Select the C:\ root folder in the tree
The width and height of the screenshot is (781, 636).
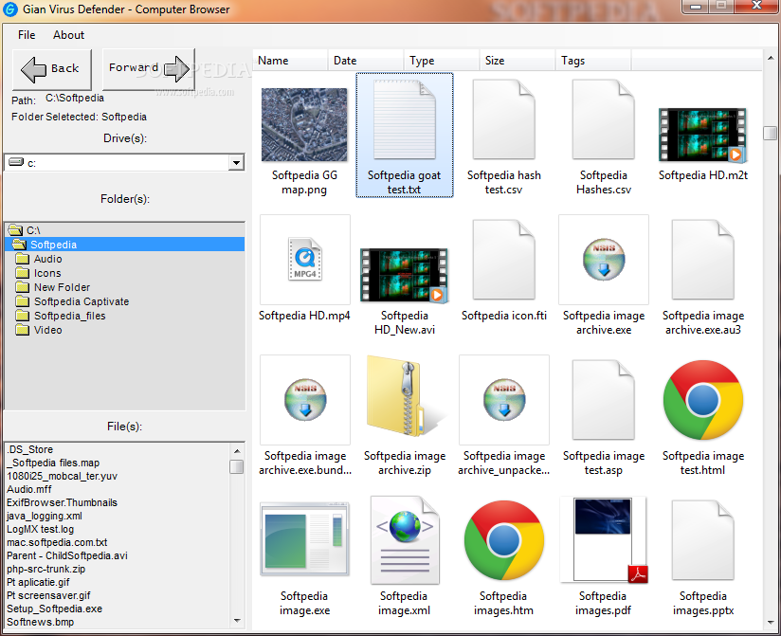pyautogui.click(x=33, y=230)
